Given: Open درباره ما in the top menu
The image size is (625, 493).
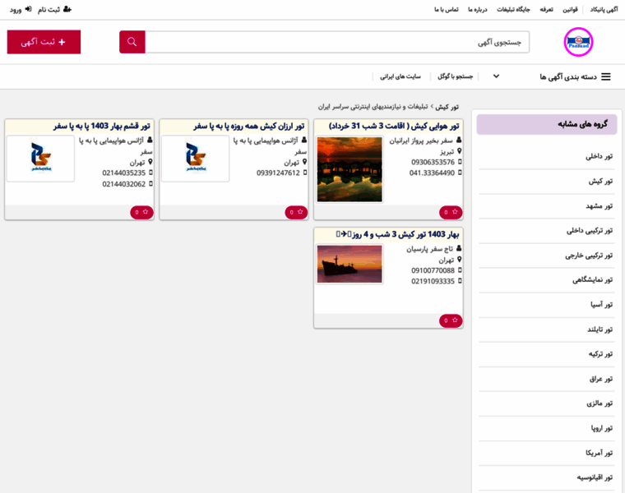Looking at the screenshot, I should [478, 10].
